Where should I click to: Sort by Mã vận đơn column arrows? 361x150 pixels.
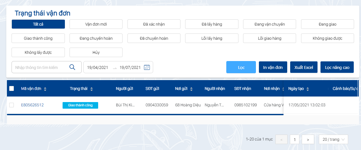[45, 89]
